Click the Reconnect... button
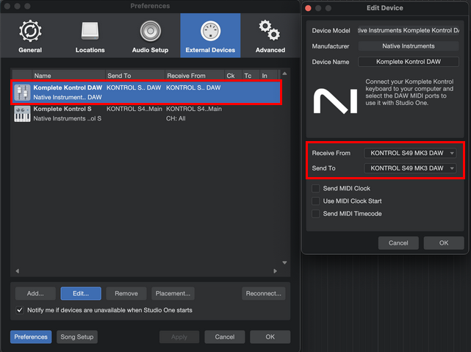Viewport: 471px width, 352px height. (263, 293)
